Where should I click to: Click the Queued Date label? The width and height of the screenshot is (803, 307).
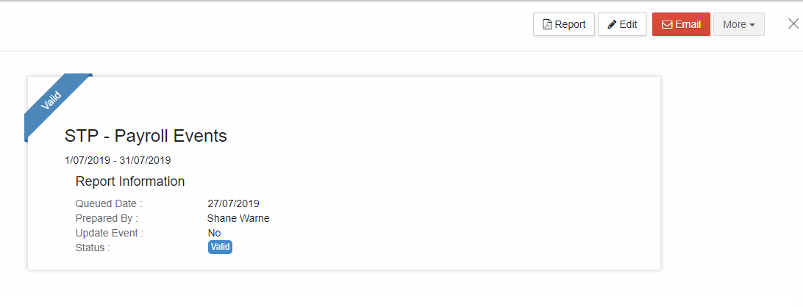109,203
